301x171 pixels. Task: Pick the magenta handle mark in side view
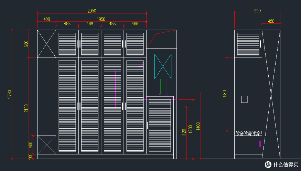260,144
